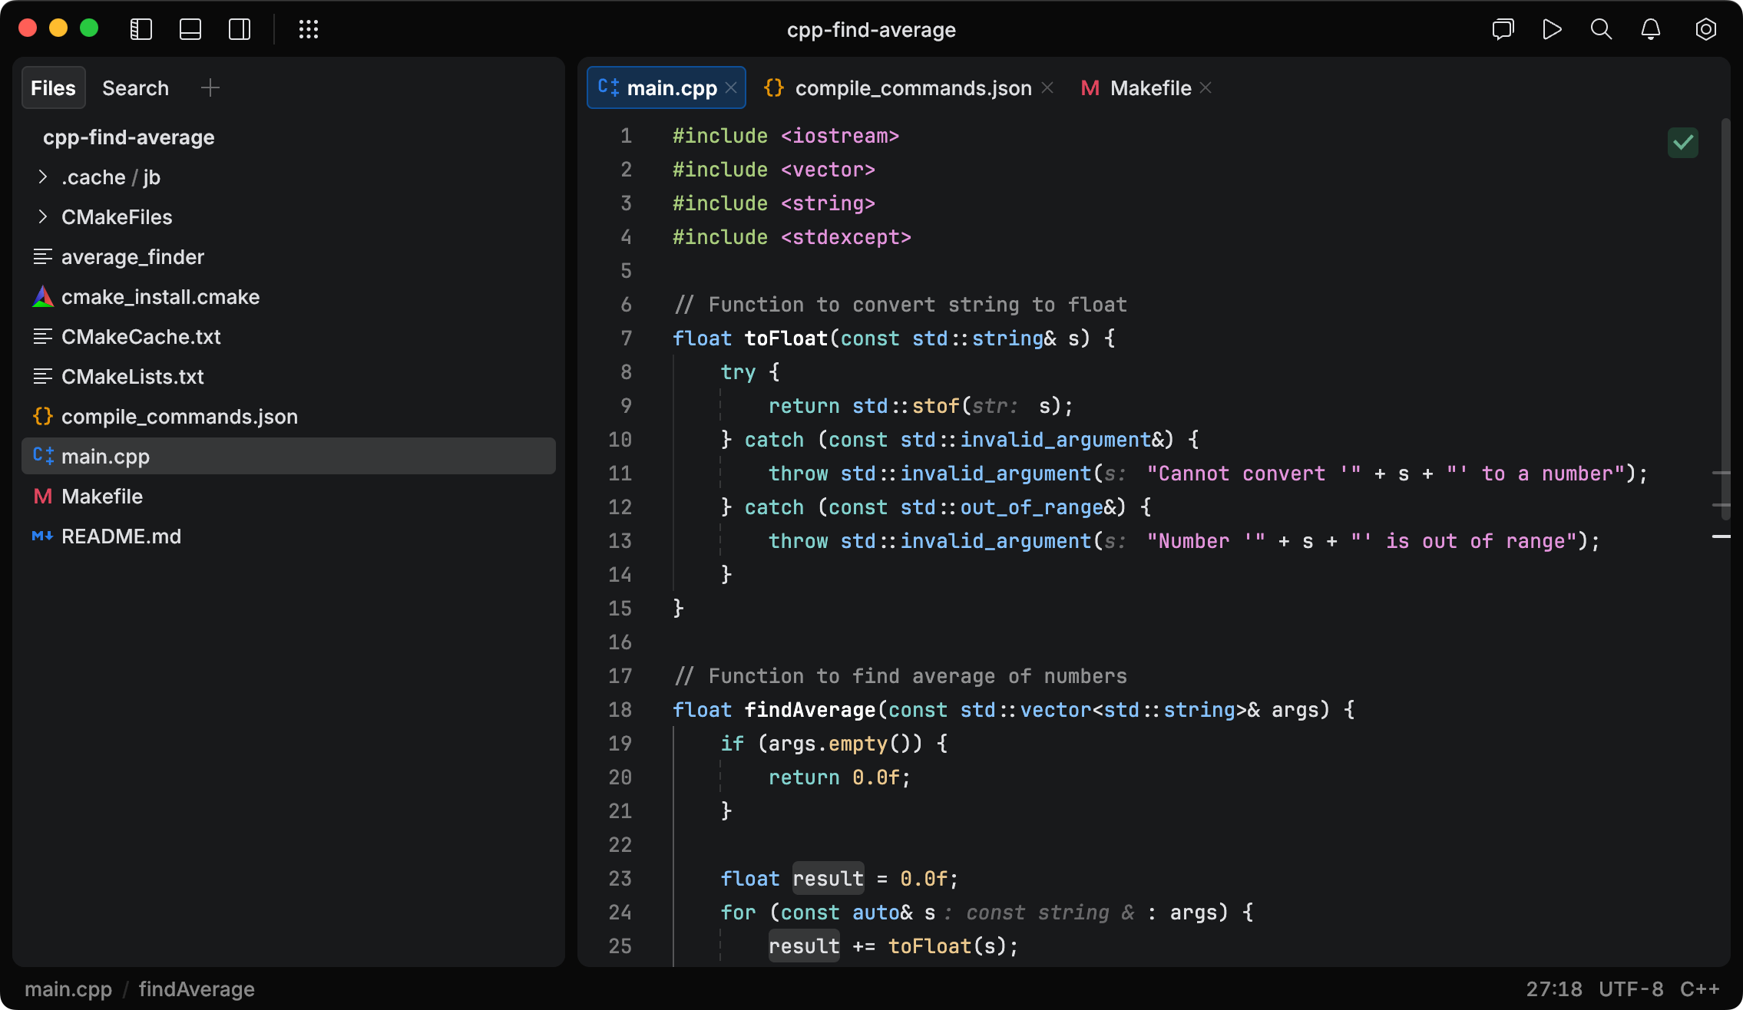Expand the CMakeFiles folder
This screenshot has width=1743, height=1010.
[43, 217]
